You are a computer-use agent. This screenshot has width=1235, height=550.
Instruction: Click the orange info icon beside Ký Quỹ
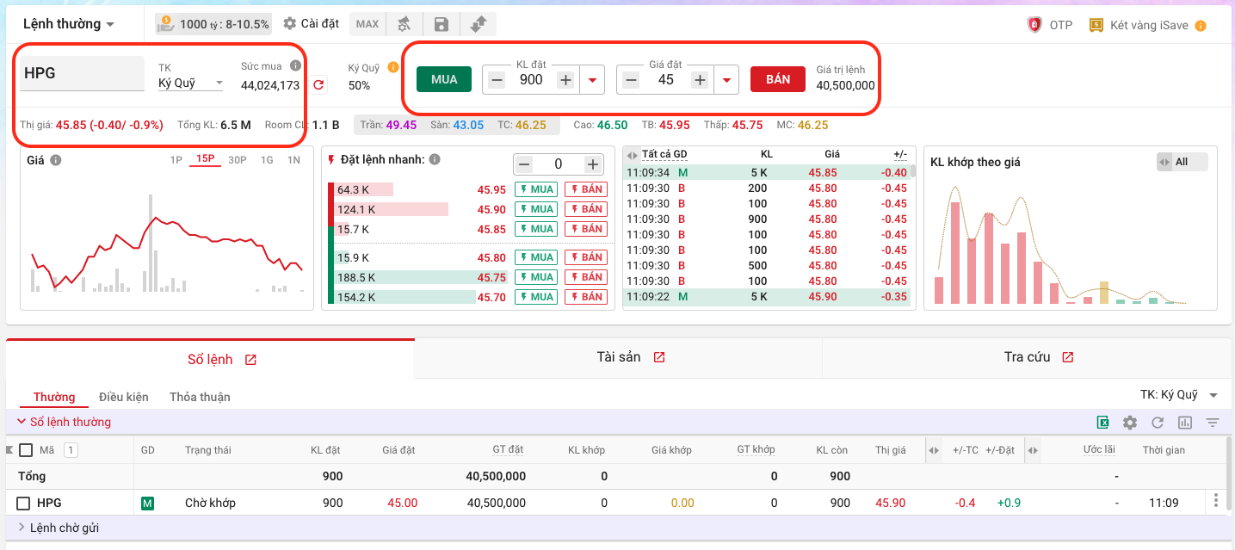(x=393, y=66)
